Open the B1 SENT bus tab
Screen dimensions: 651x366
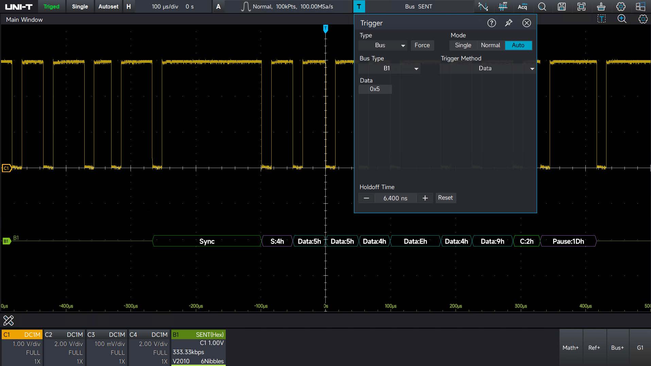[x=198, y=334]
